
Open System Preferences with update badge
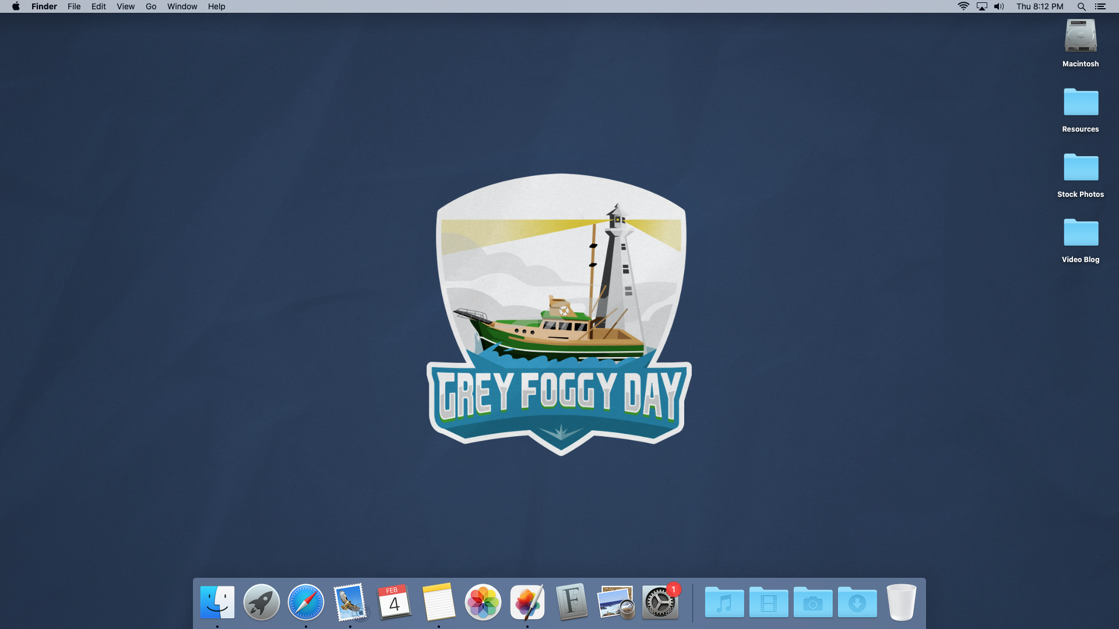660,602
